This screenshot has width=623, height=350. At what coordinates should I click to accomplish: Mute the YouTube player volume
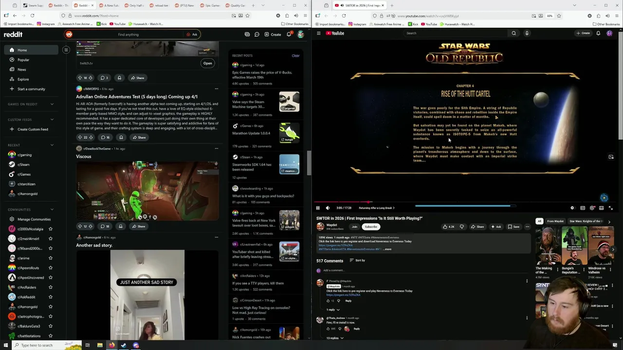click(328, 208)
